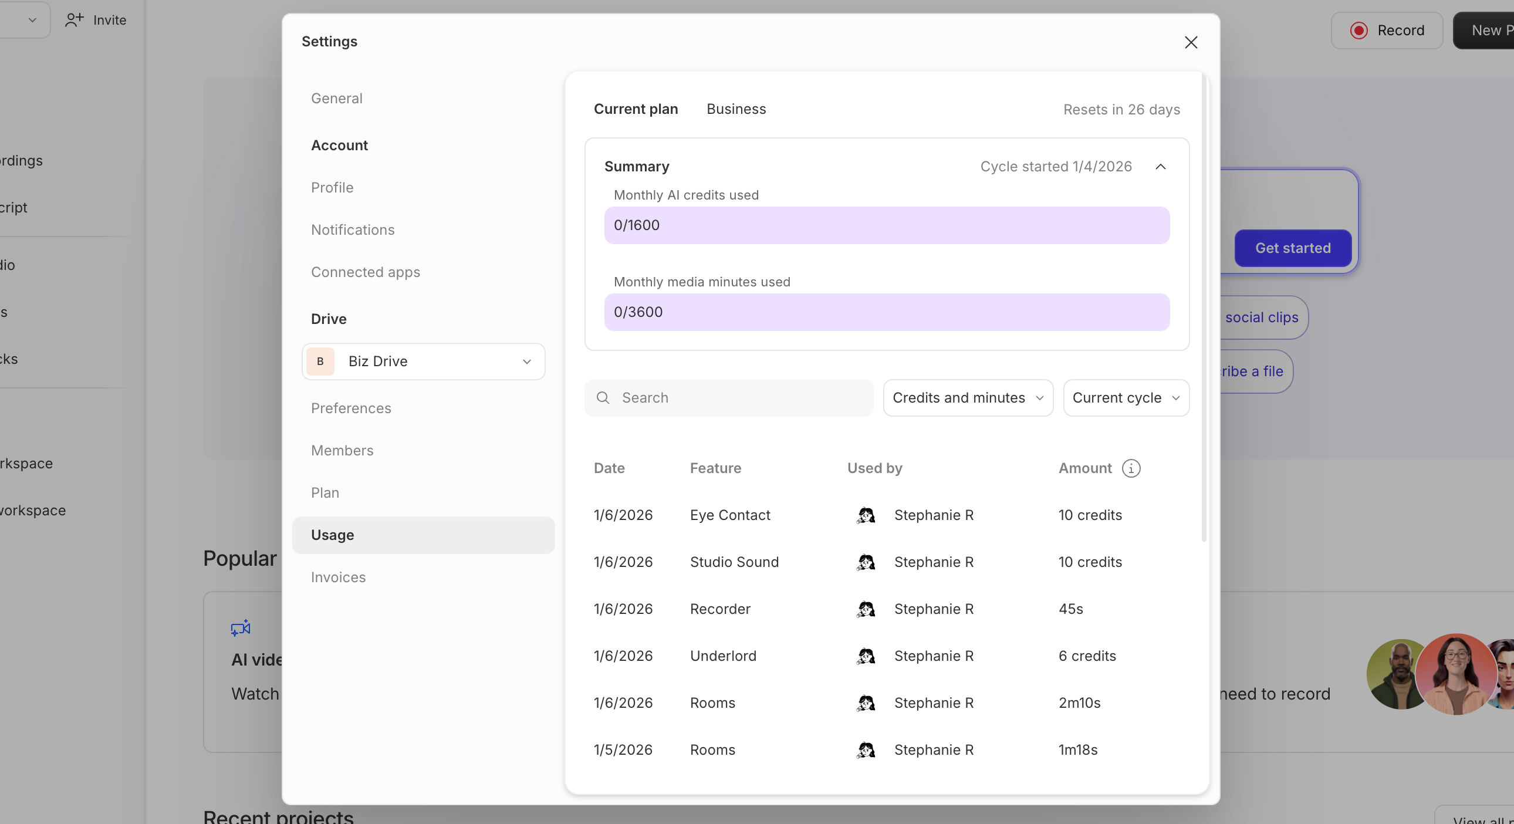Click the AI video camera icon
This screenshot has width=1514, height=824.
click(239, 629)
